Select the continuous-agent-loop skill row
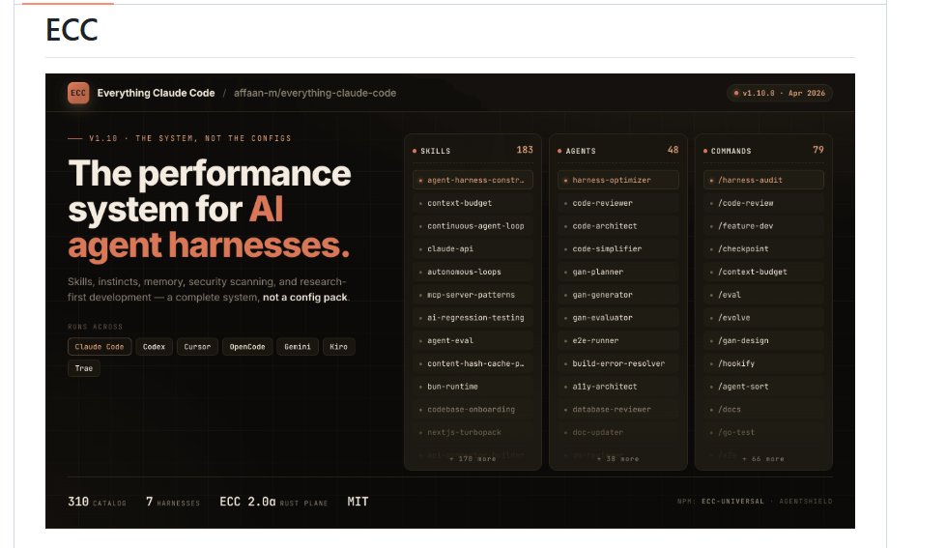 pos(473,226)
